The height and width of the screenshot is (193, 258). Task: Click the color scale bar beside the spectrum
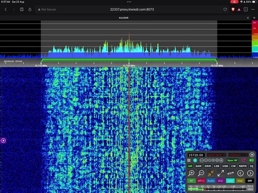click(x=255, y=39)
